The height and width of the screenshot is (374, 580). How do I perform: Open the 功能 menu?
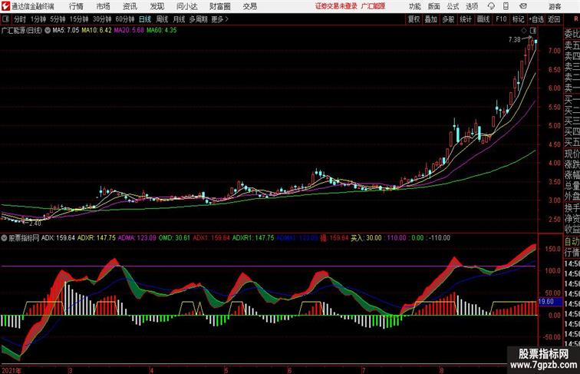414,6
